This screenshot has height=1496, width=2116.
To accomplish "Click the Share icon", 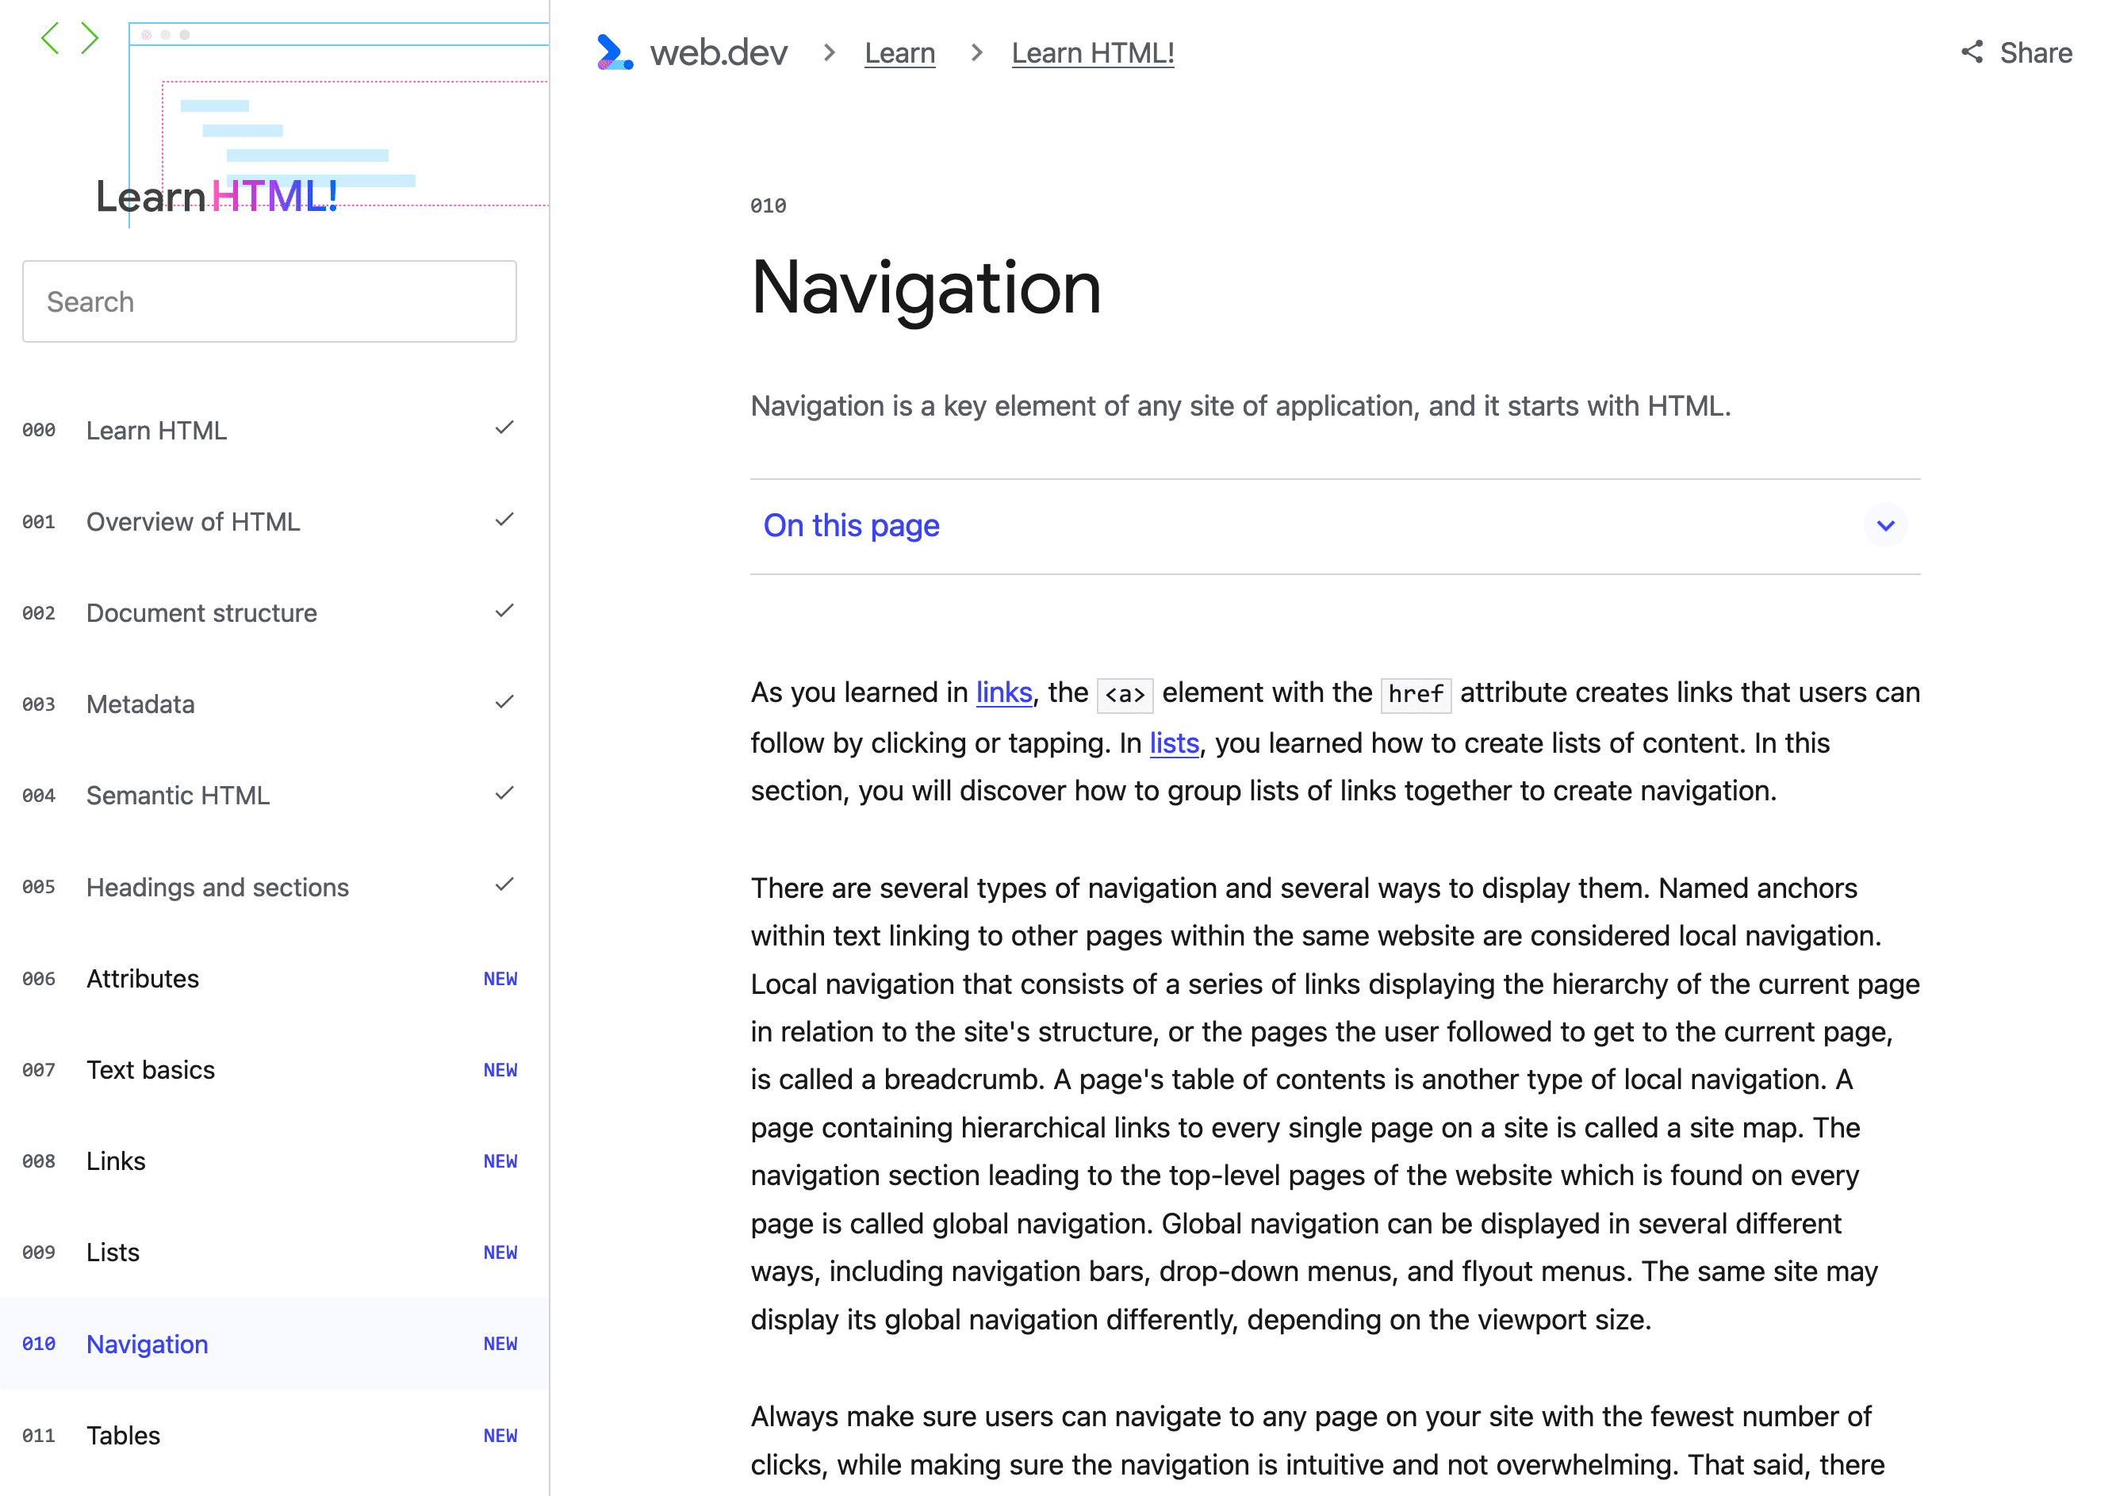I will 1973,52.
